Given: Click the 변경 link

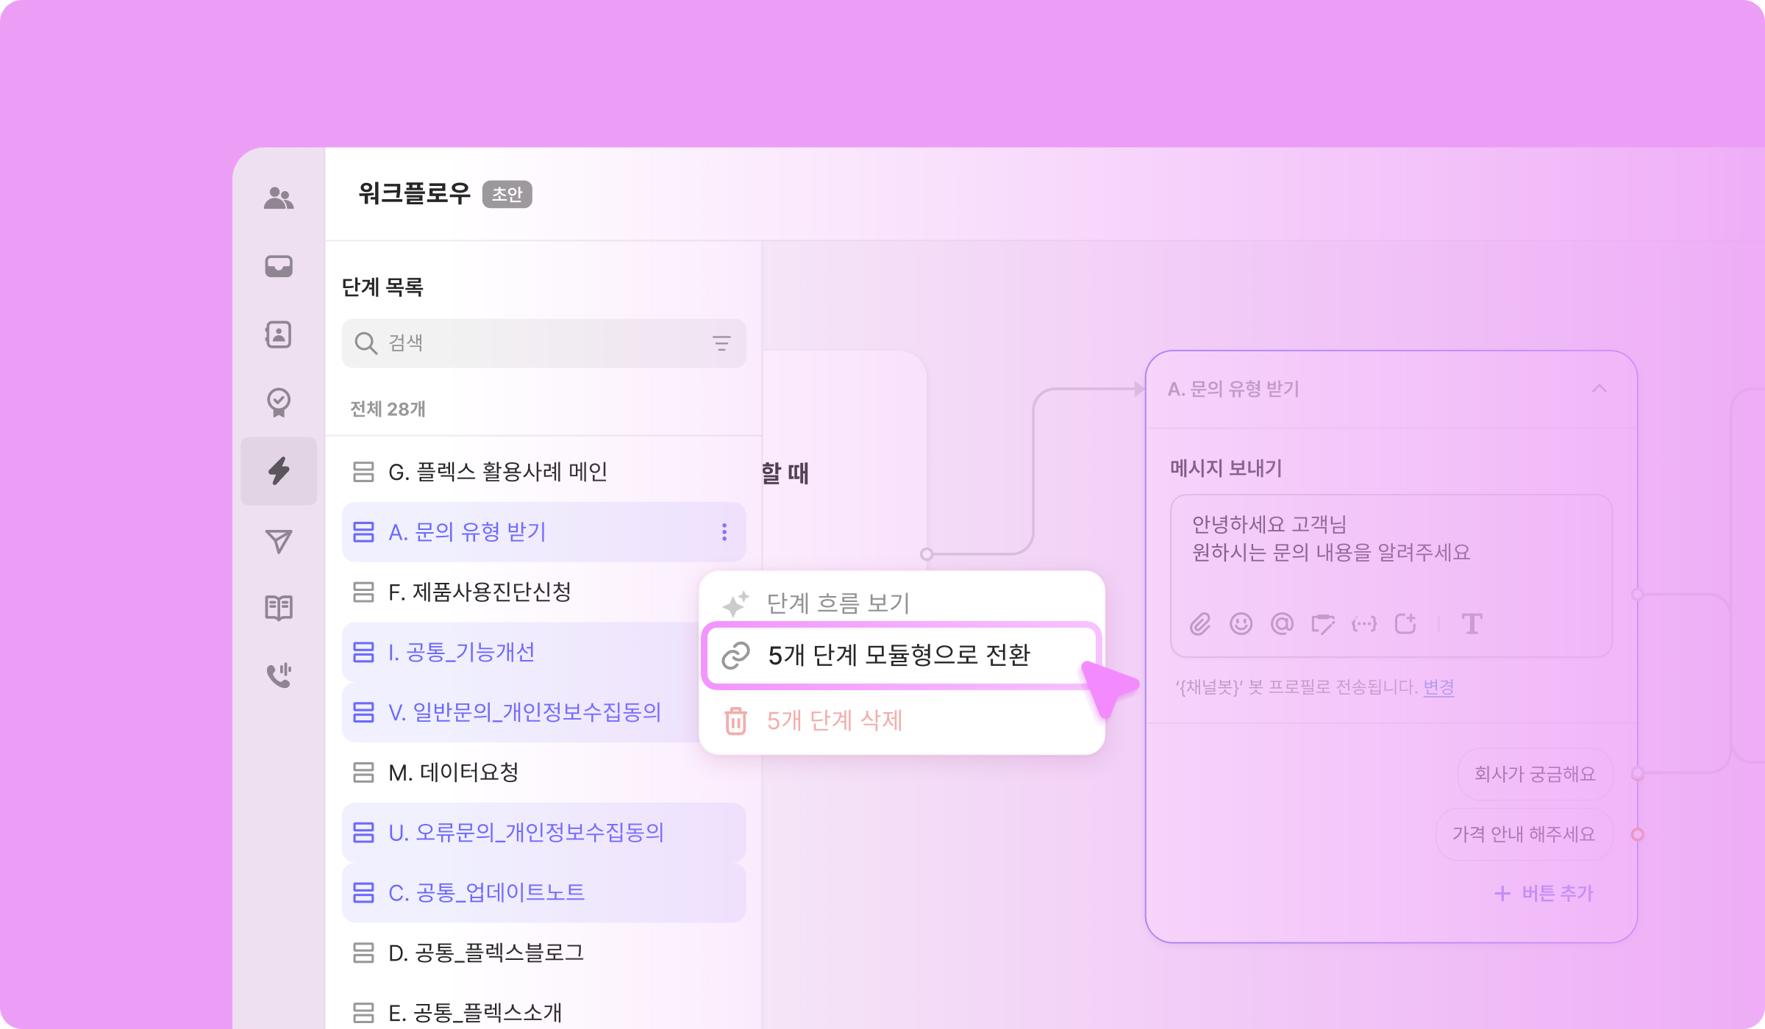Looking at the screenshot, I should [x=1438, y=687].
